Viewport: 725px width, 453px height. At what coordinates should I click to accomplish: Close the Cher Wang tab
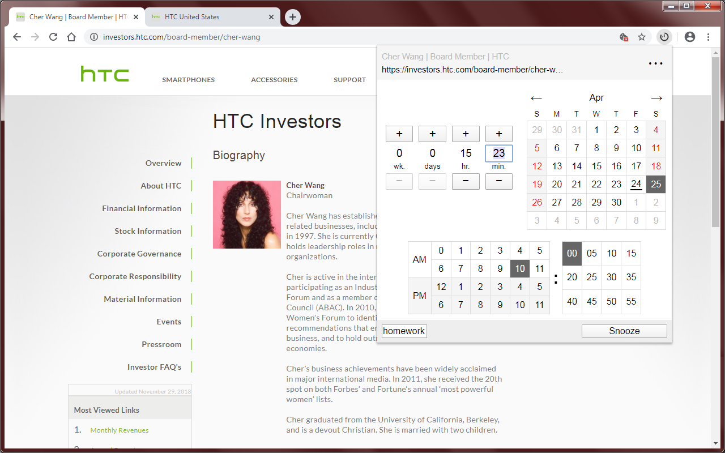click(136, 17)
